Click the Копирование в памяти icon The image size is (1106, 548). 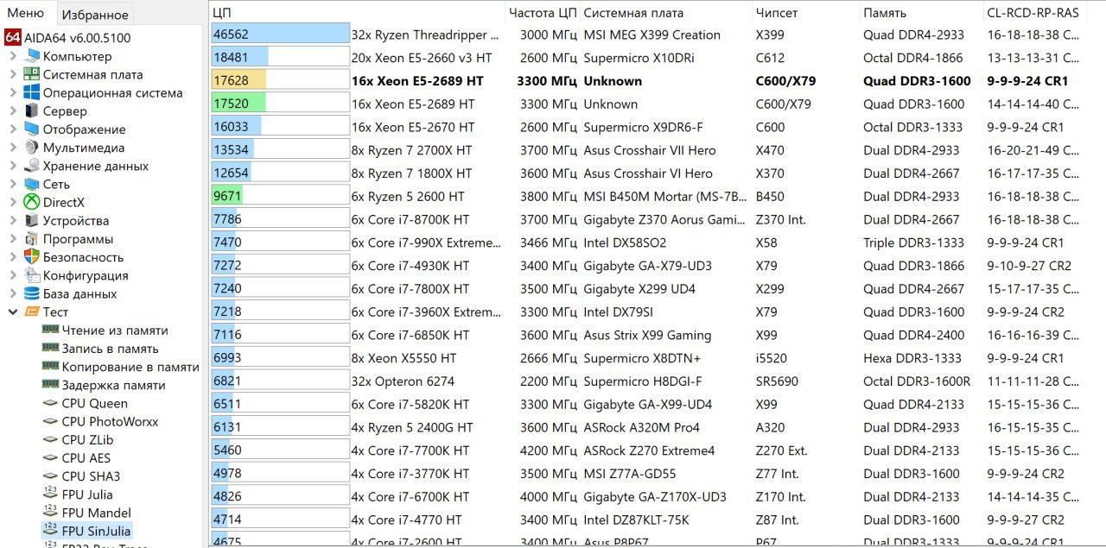50,367
